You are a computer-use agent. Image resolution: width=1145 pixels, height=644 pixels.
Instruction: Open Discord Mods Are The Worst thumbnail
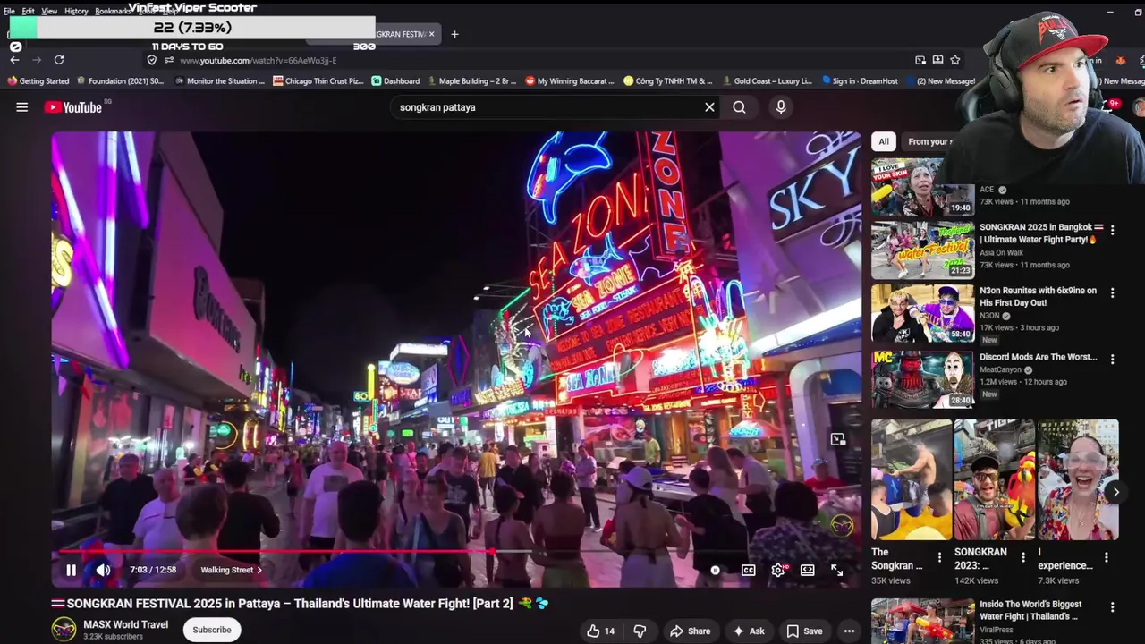922,378
